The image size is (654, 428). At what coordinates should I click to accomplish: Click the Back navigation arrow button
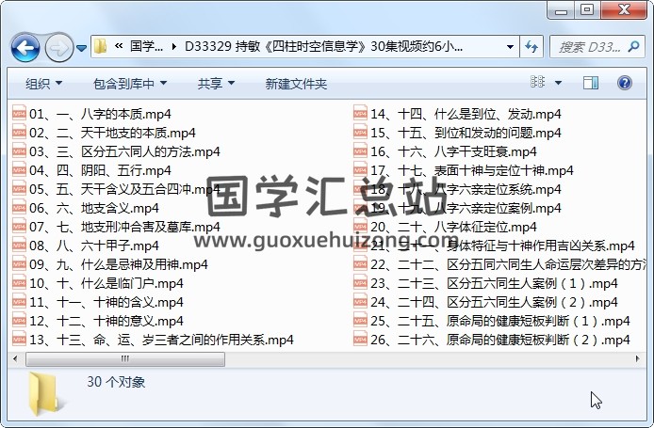pos(25,48)
